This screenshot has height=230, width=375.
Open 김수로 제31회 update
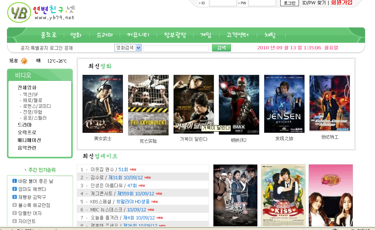tap(117, 178)
